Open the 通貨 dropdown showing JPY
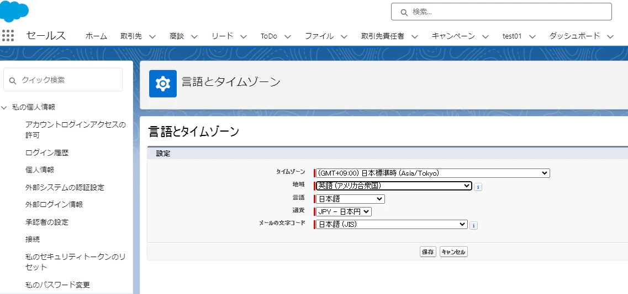Image resolution: width=628 pixels, height=294 pixels. 344,212
